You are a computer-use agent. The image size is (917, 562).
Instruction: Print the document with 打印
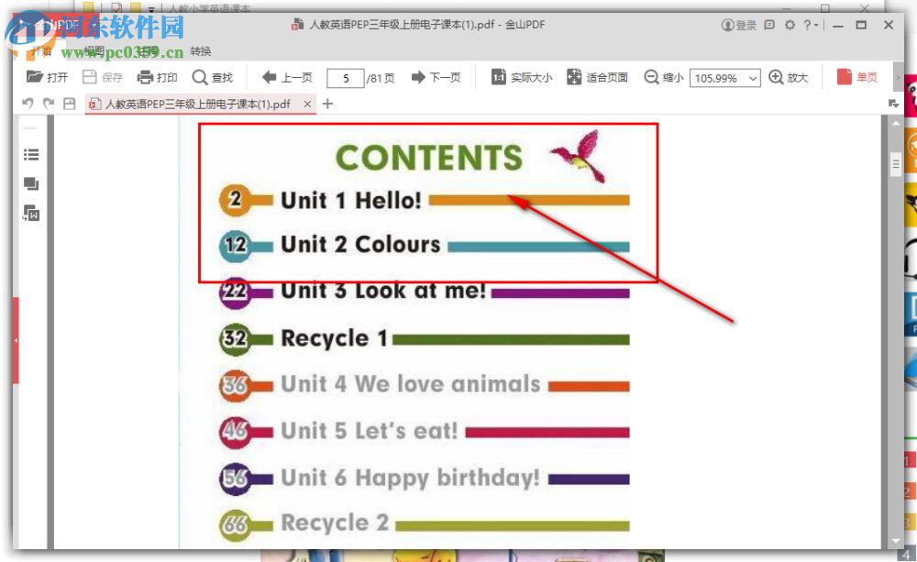point(157,77)
